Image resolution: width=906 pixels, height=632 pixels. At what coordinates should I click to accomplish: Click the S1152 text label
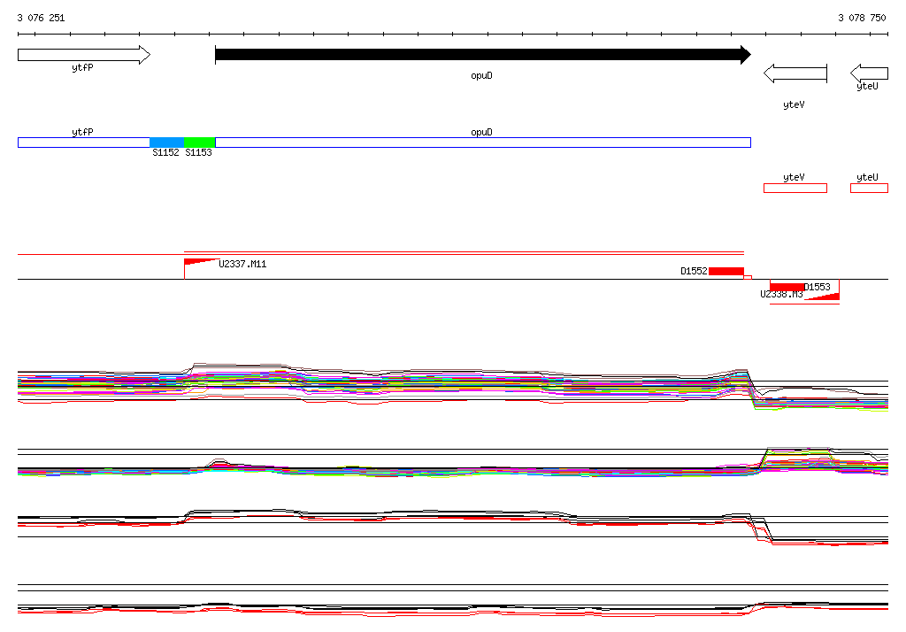165,152
